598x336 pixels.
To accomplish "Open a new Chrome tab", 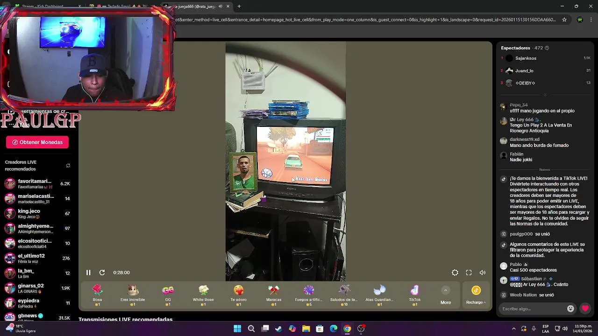I will click(239, 7).
